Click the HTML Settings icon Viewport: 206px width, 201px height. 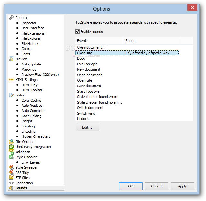tap(11, 80)
